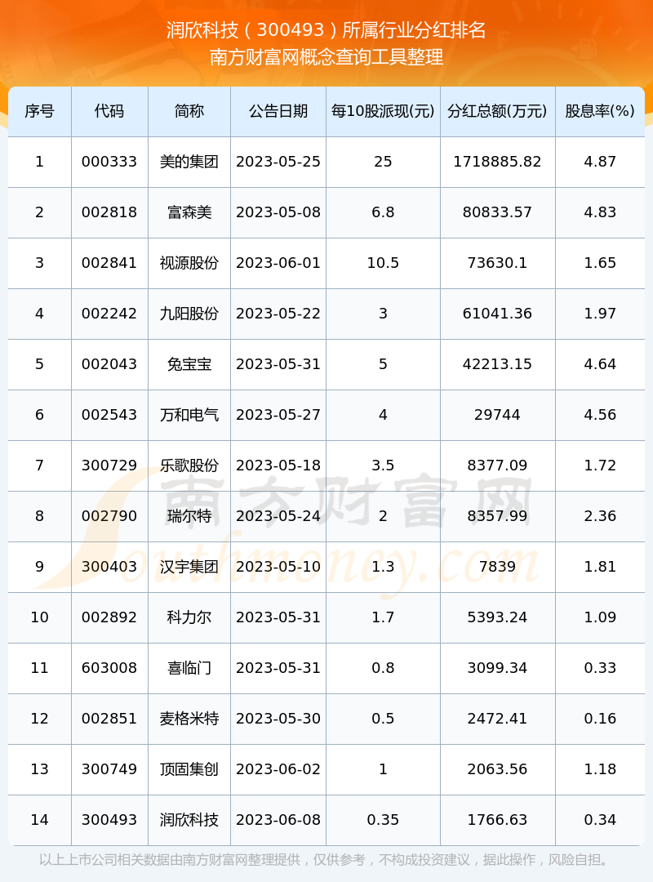Open 兔宝宝 stock entry
This screenshot has height=882, width=653.
pos(189,364)
